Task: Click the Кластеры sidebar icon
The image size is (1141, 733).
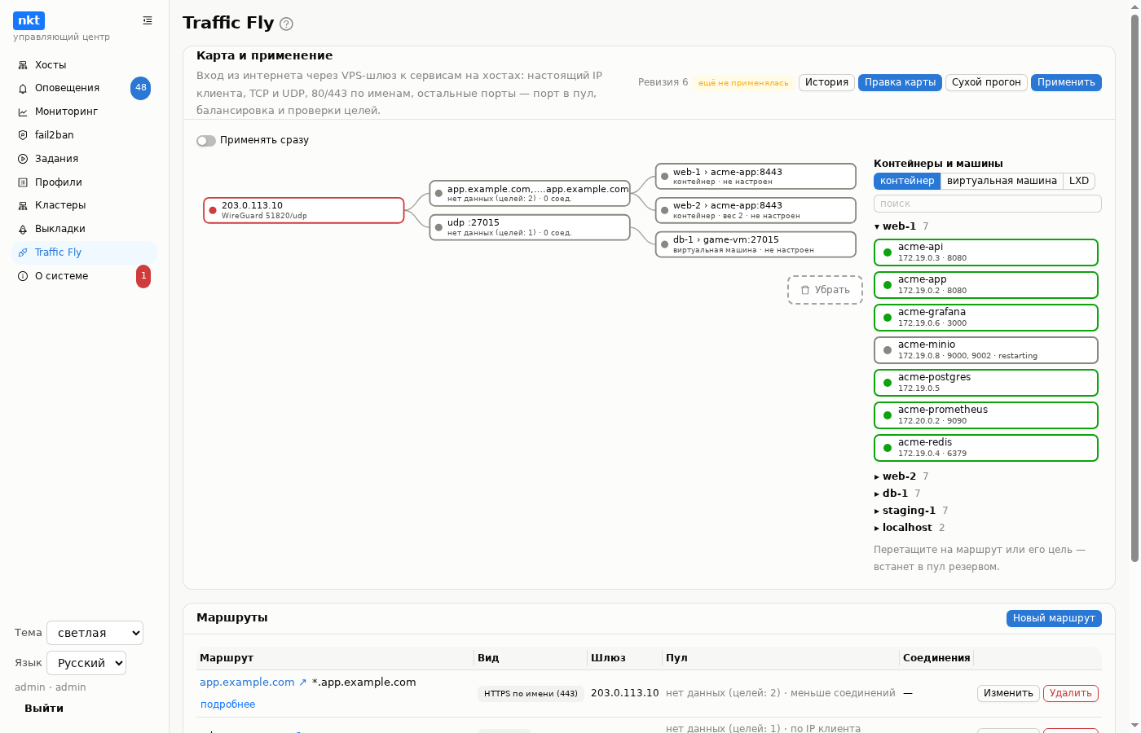Action: tap(23, 205)
